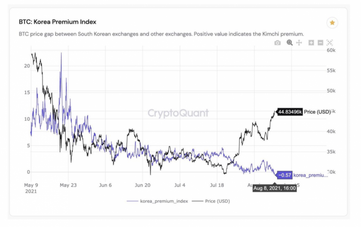Click the BTC: Korea Premium Index title
Viewport: 361px width, 227px height.
tap(57, 22)
